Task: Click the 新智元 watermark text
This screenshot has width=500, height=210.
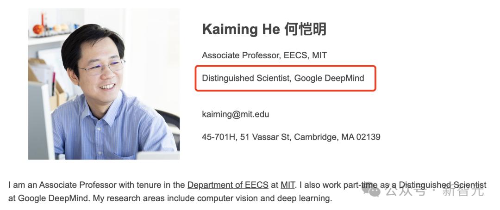Action: [x=463, y=191]
